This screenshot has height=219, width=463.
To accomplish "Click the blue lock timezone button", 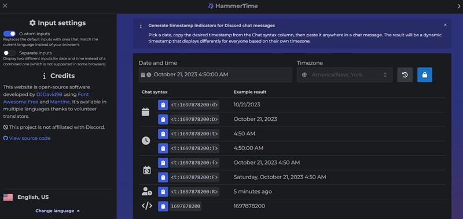I will tap(425, 75).
